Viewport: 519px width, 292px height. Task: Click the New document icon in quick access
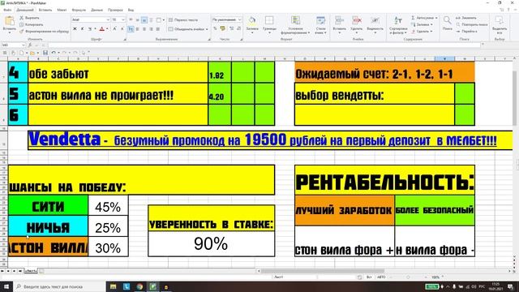[x=21, y=53]
